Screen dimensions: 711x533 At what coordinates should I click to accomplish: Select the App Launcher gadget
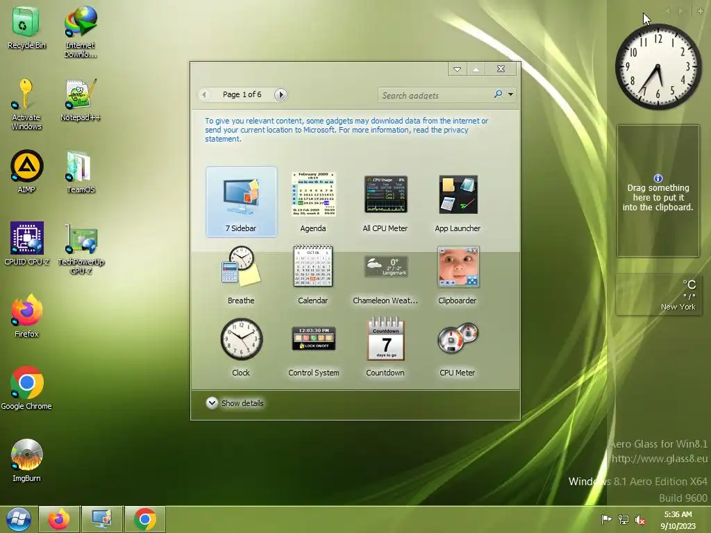[458, 202]
